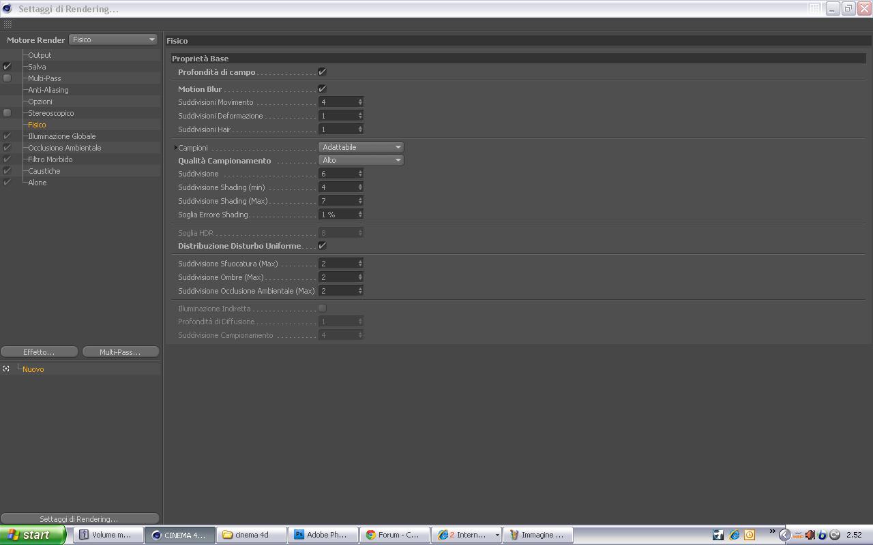The image size is (873, 545).
Task: Open the cinema 4d folder taskbar item
Action: click(252, 535)
